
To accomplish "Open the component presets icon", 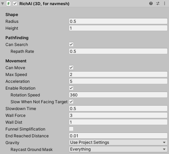I will [158, 3].
